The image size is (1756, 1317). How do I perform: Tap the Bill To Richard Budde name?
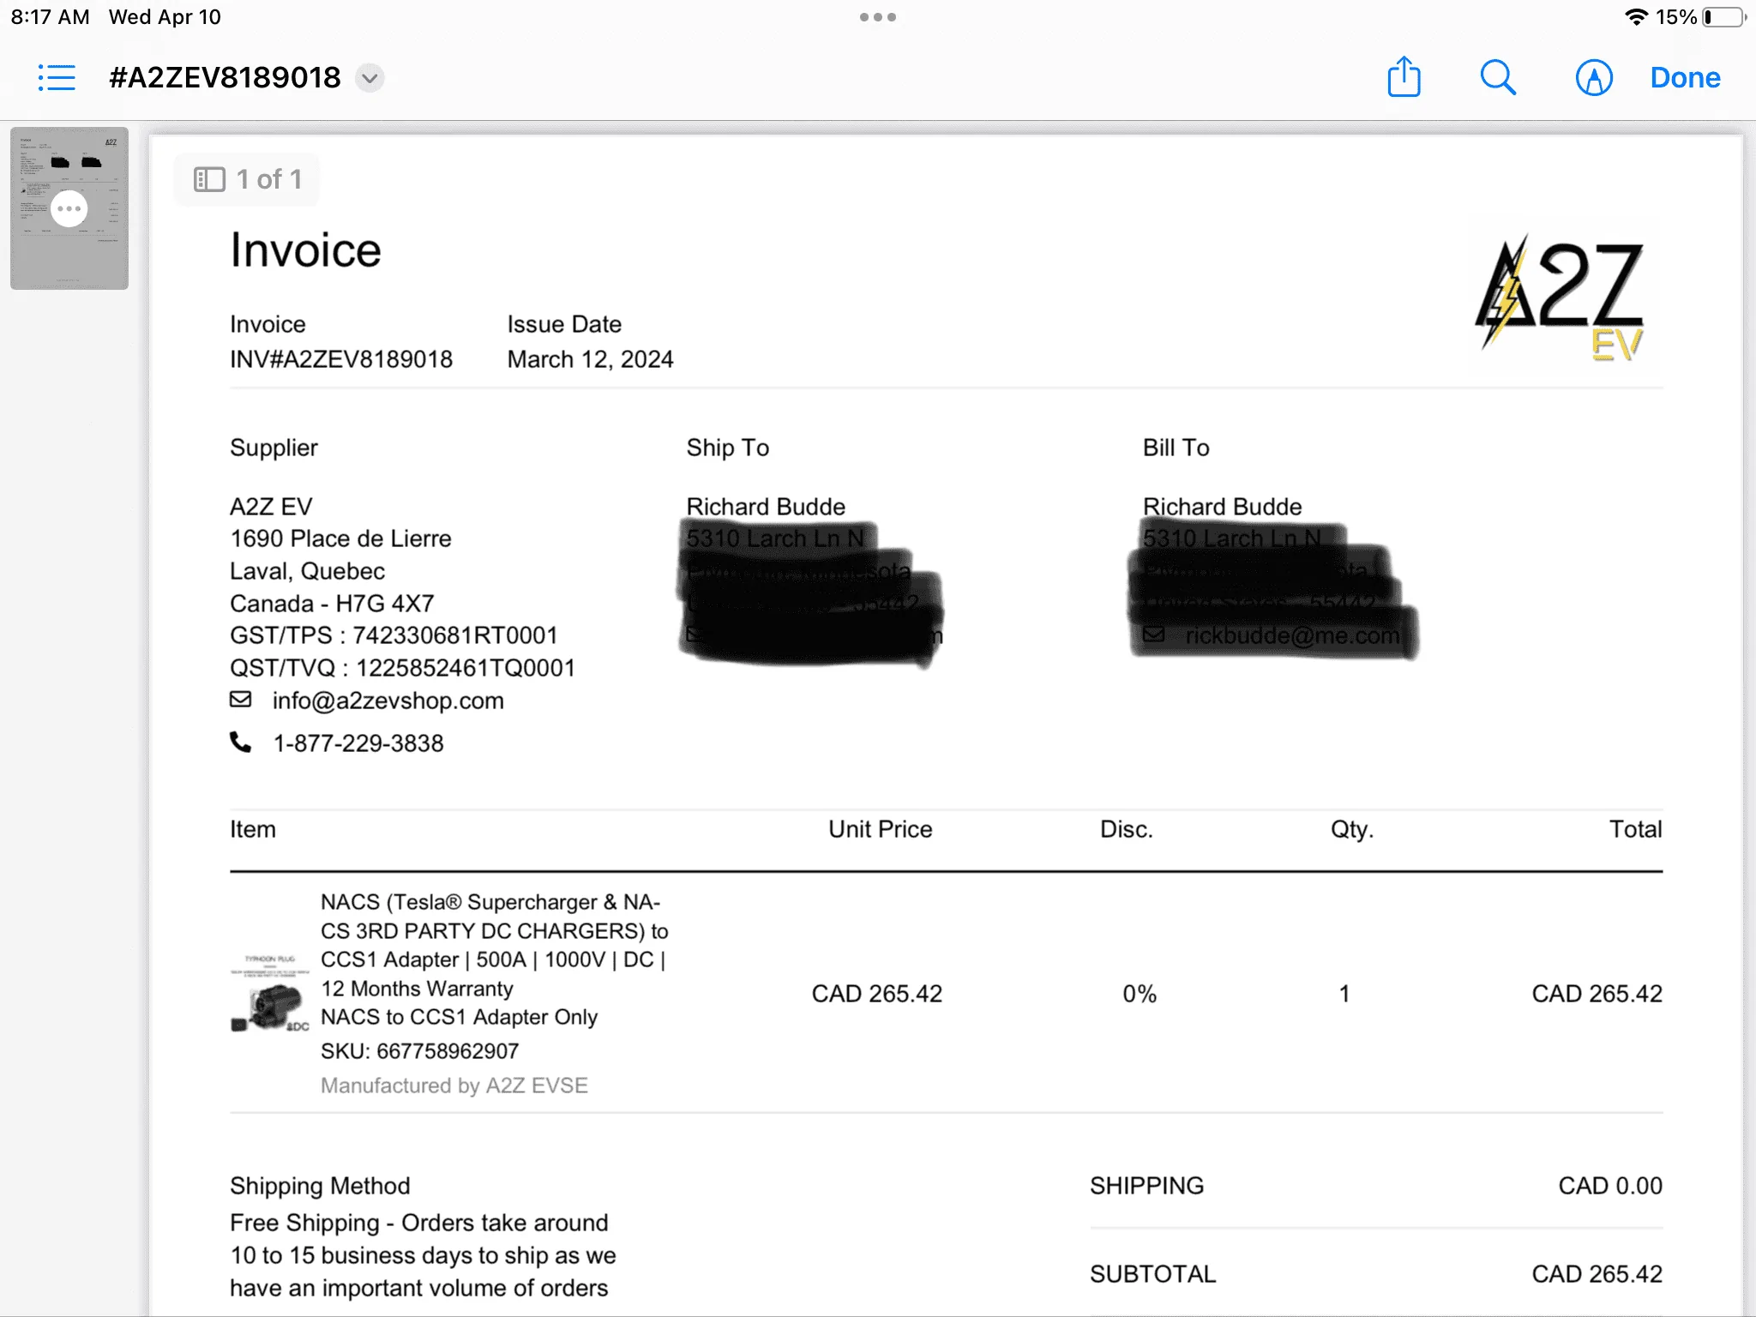tap(1222, 507)
